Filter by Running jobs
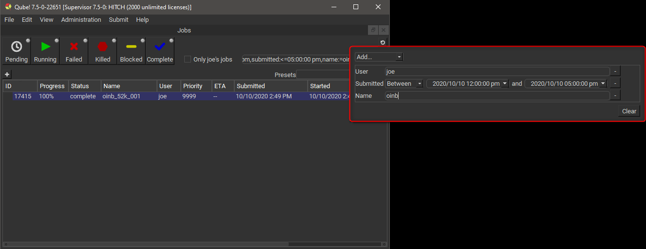646x249 pixels. 45,51
